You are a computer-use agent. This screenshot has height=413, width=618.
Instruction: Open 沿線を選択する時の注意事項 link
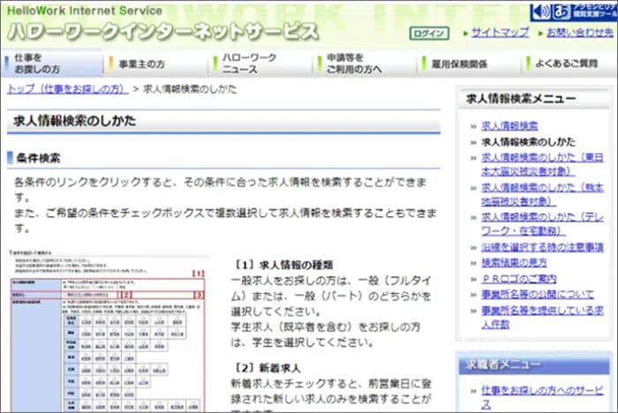coord(542,247)
